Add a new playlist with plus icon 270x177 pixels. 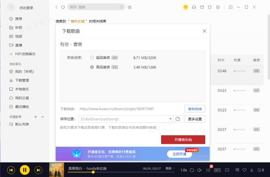(36, 117)
